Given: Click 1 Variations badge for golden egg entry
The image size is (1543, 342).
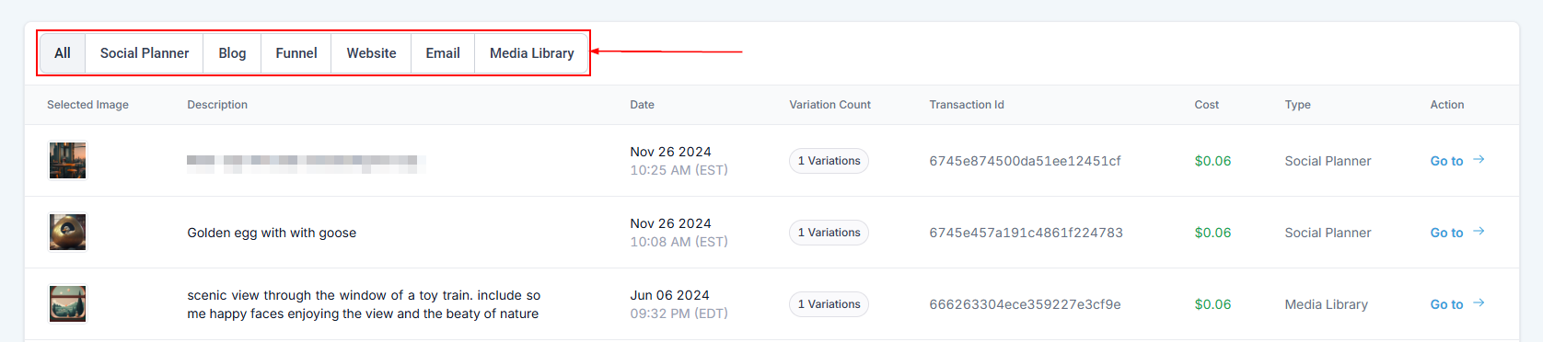Looking at the screenshot, I should [829, 233].
